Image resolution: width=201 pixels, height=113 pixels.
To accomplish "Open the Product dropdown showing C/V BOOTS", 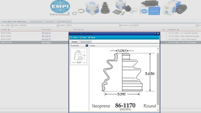I will [x=197, y=25].
